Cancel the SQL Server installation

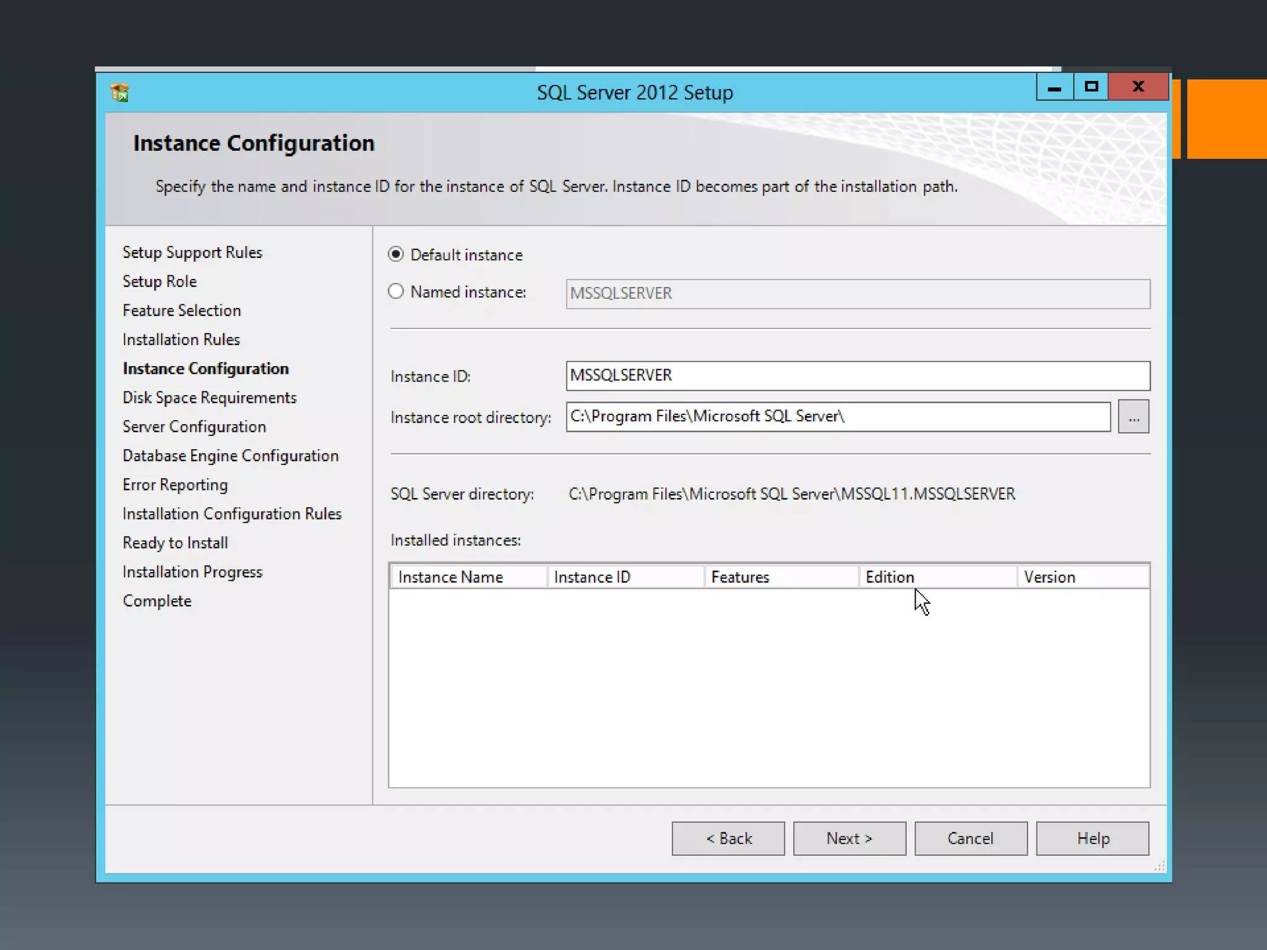point(971,839)
